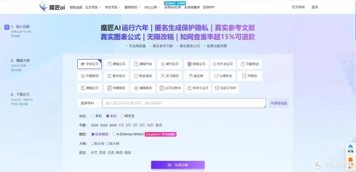Choose the 调查报告 icon
This screenshot has width=356, height=172.
pos(136,88)
